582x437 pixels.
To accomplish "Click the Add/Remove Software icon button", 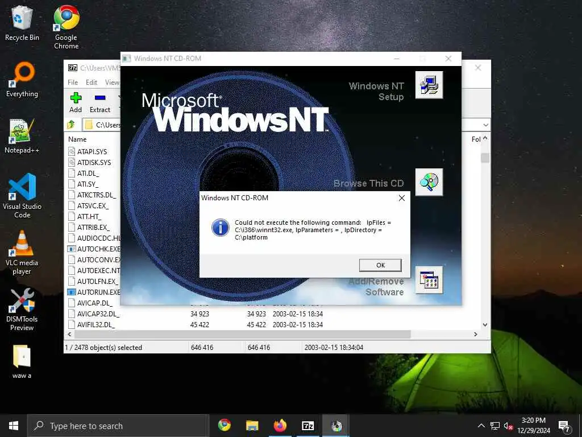I will click(429, 280).
